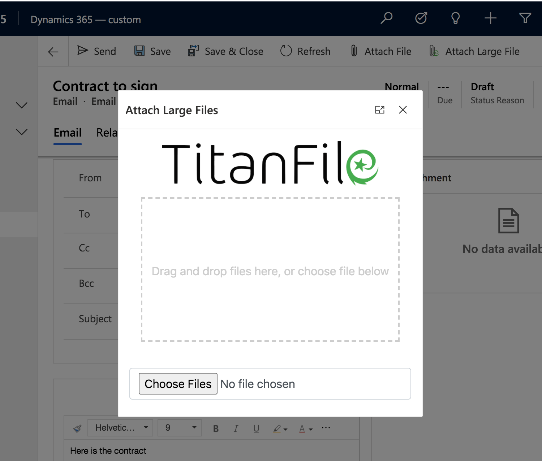This screenshot has width=542, height=461.
Task: Select the Send icon
Action: click(x=82, y=51)
